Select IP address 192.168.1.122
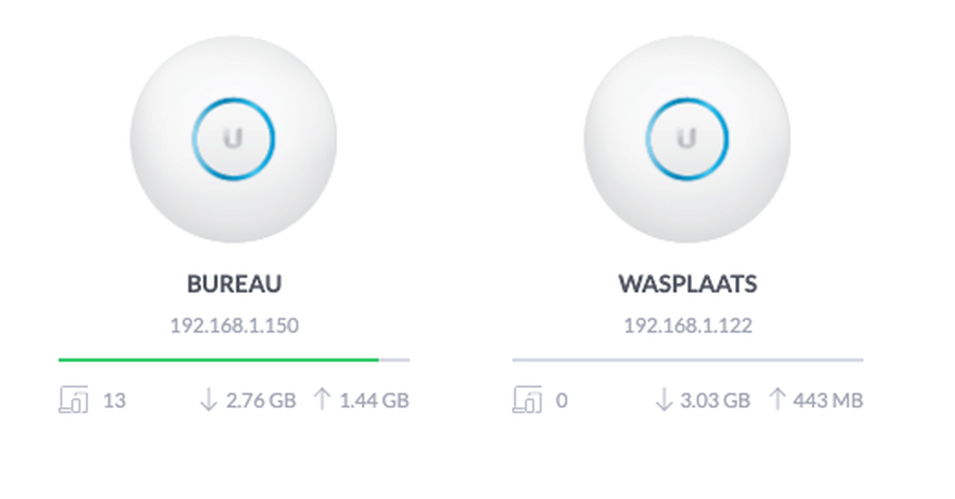The height and width of the screenshot is (499, 955). (x=687, y=326)
